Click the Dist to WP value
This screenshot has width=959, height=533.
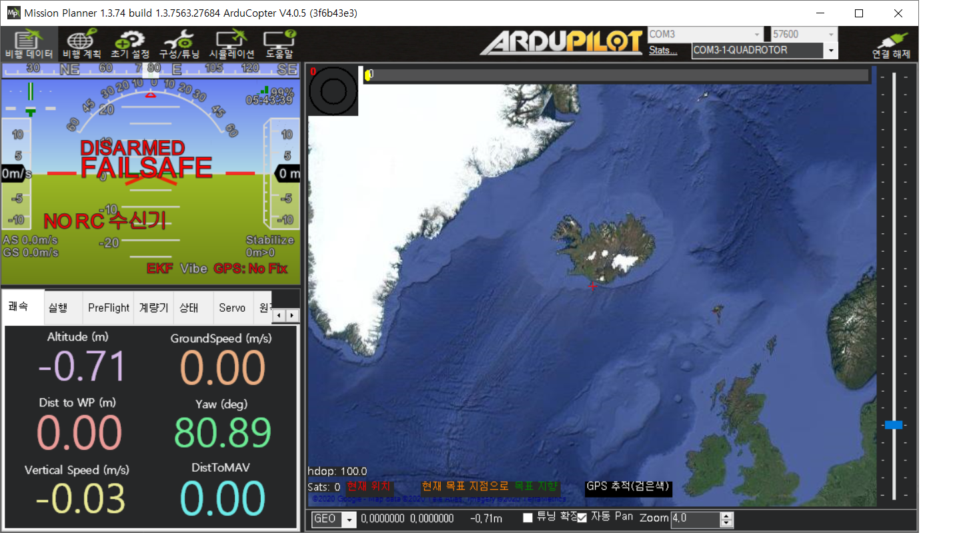pos(79,432)
